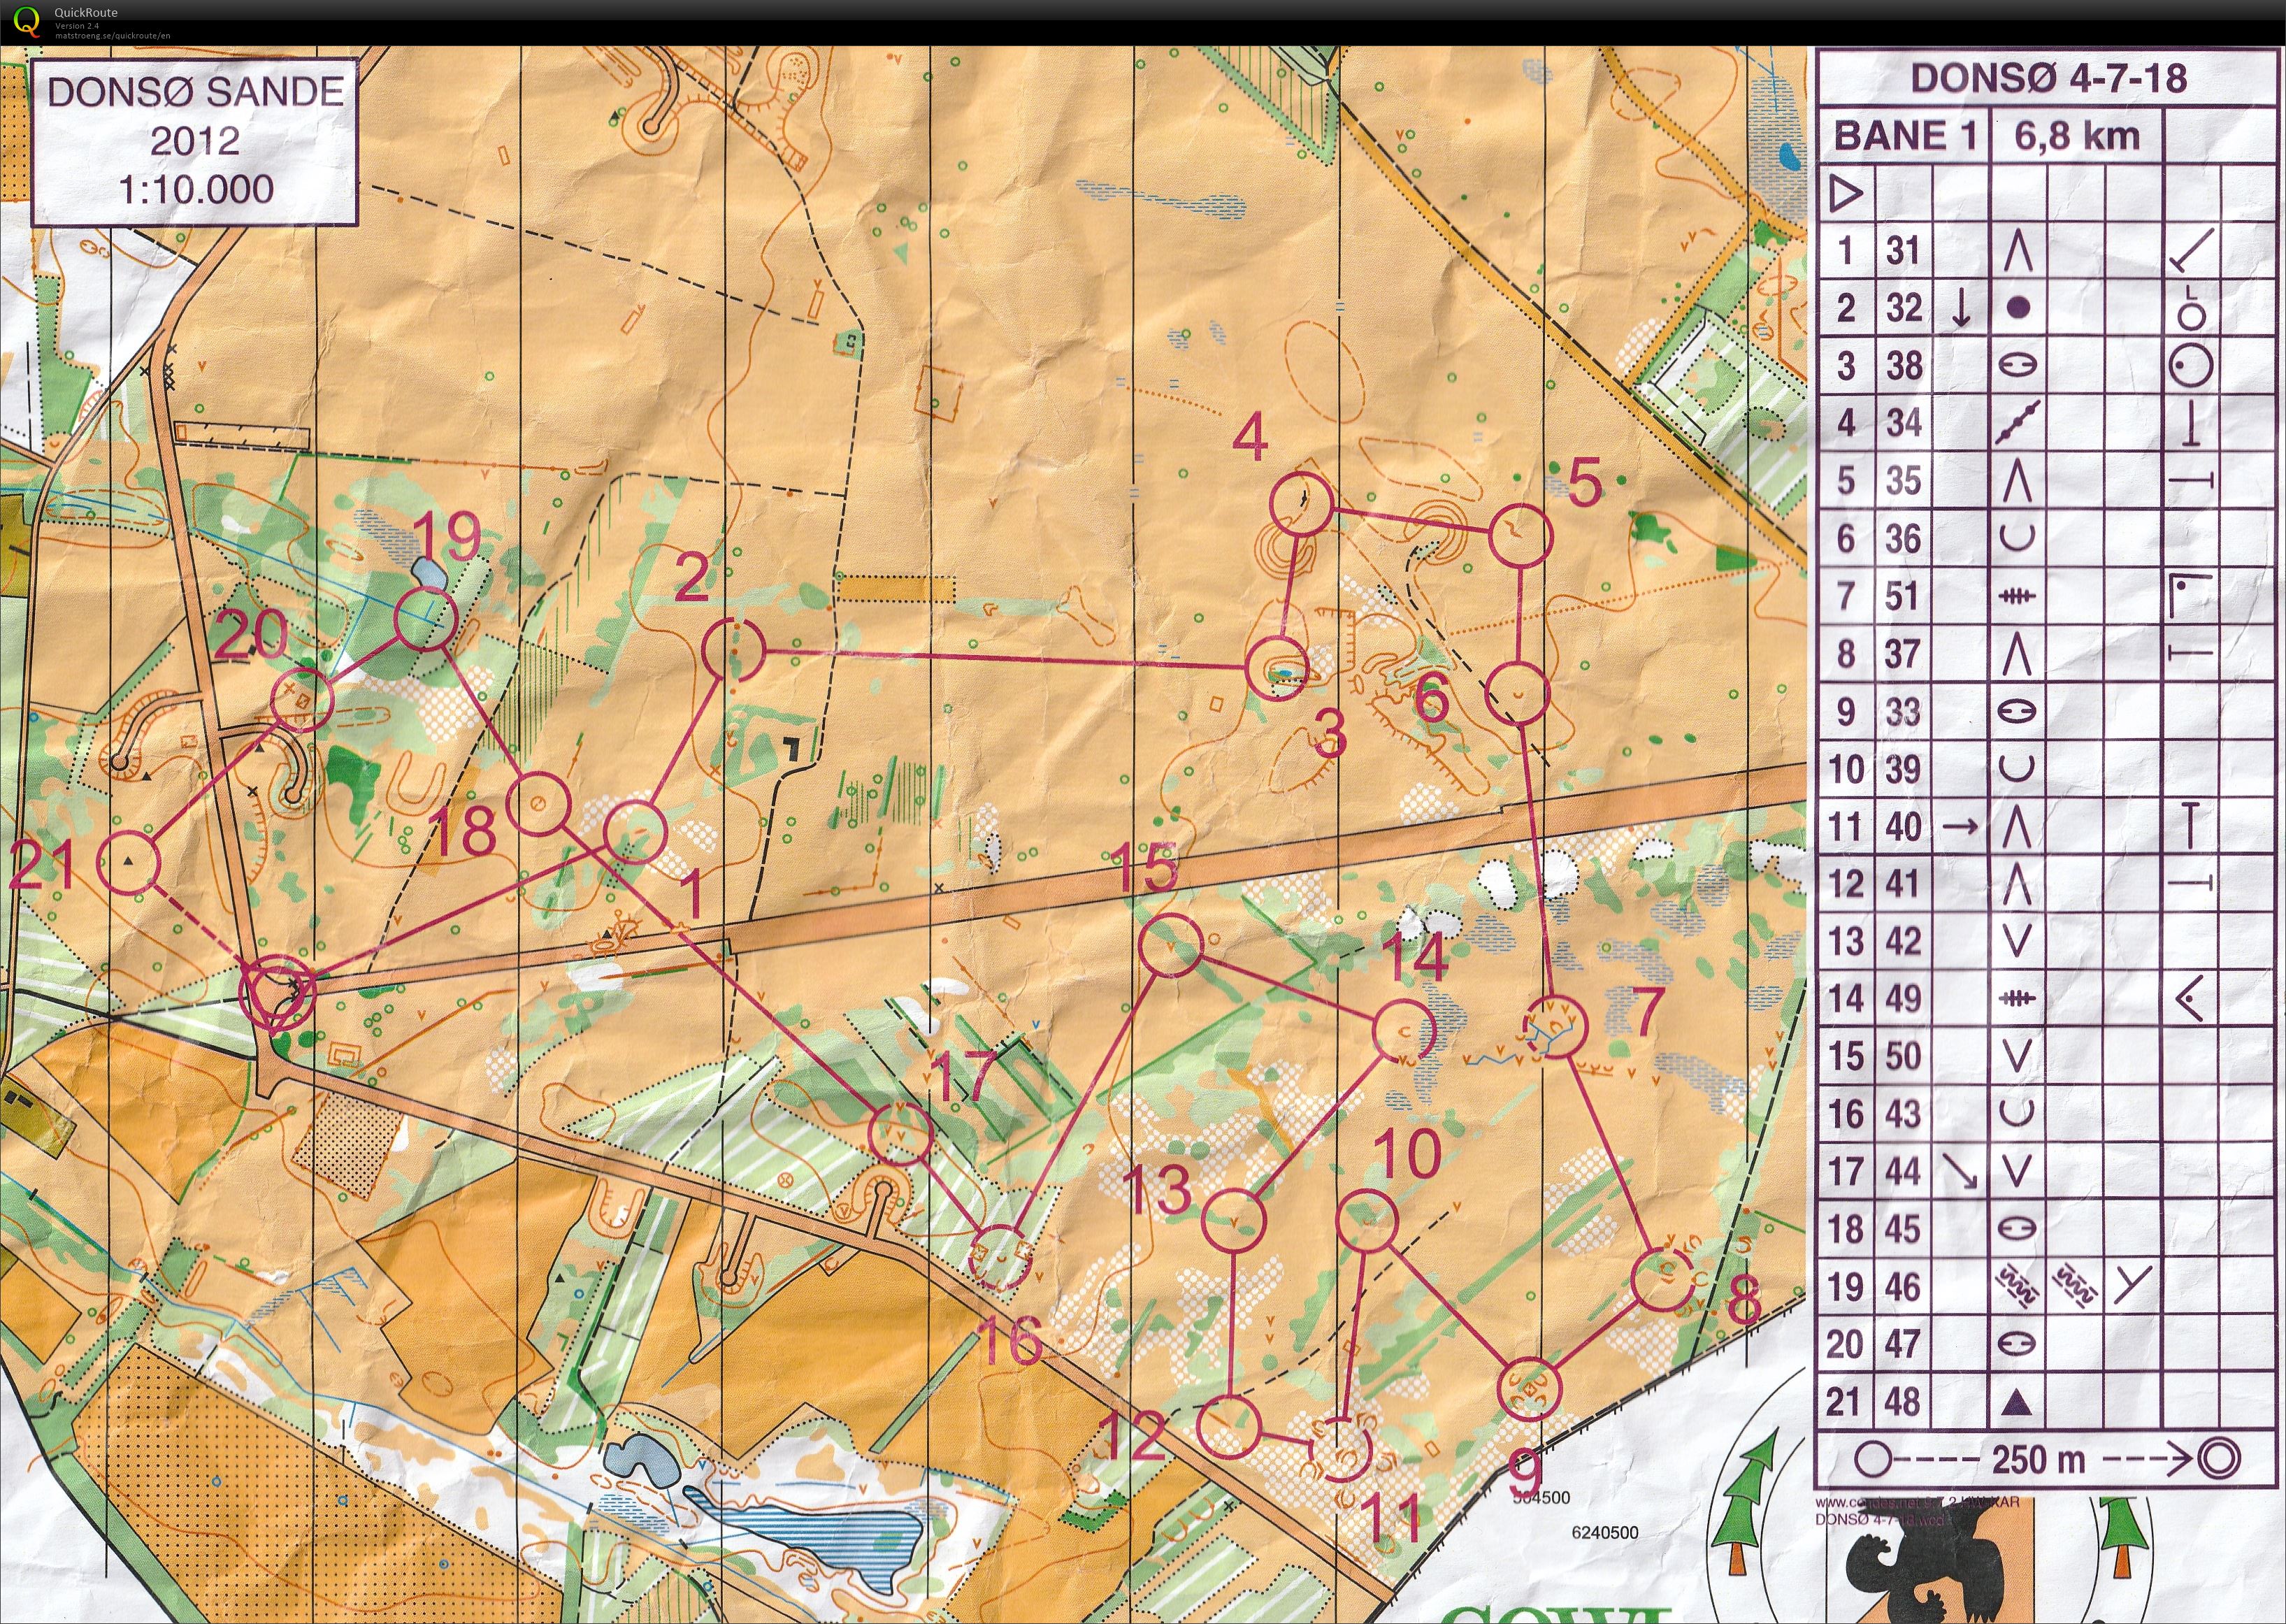Screen dimensions: 2286x1624
Task: Click the diagonal arrow symbol in row 17
Action: [x=1961, y=1171]
